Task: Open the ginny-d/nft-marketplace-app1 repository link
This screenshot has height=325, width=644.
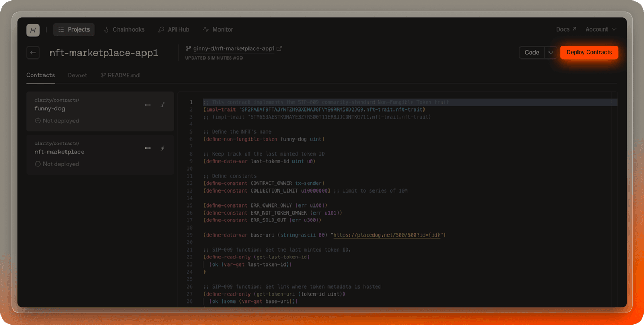Action: click(233, 49)
